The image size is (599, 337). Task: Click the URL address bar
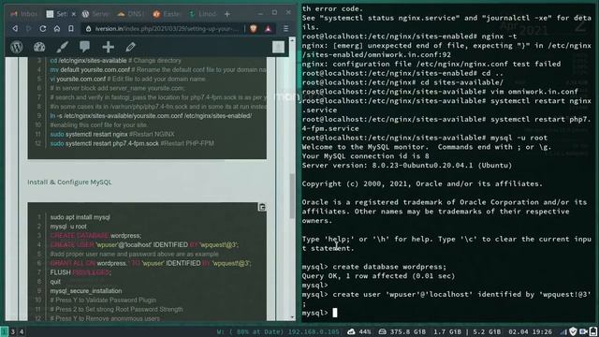(167, 29)
